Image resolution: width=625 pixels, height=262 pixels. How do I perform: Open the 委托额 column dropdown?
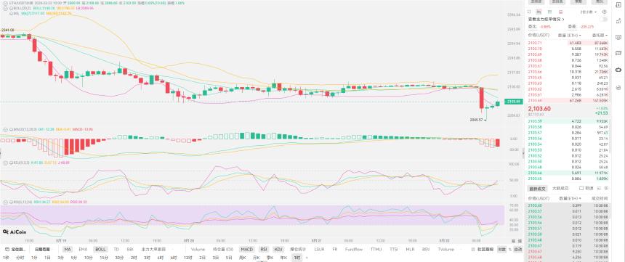pyautogui.click(x=600, y=35)
